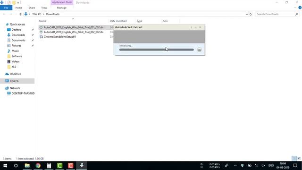This screenshot has height=170, width=302.
Task: Open Pictures in navigation pane
Action: click(x=16, y=45)
